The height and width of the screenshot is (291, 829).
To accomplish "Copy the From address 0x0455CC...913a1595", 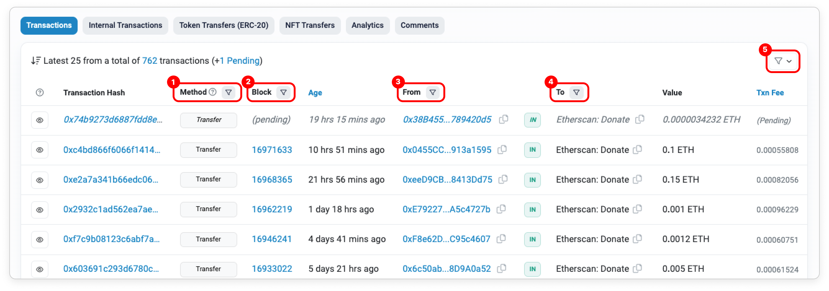I will pos(502,150).
